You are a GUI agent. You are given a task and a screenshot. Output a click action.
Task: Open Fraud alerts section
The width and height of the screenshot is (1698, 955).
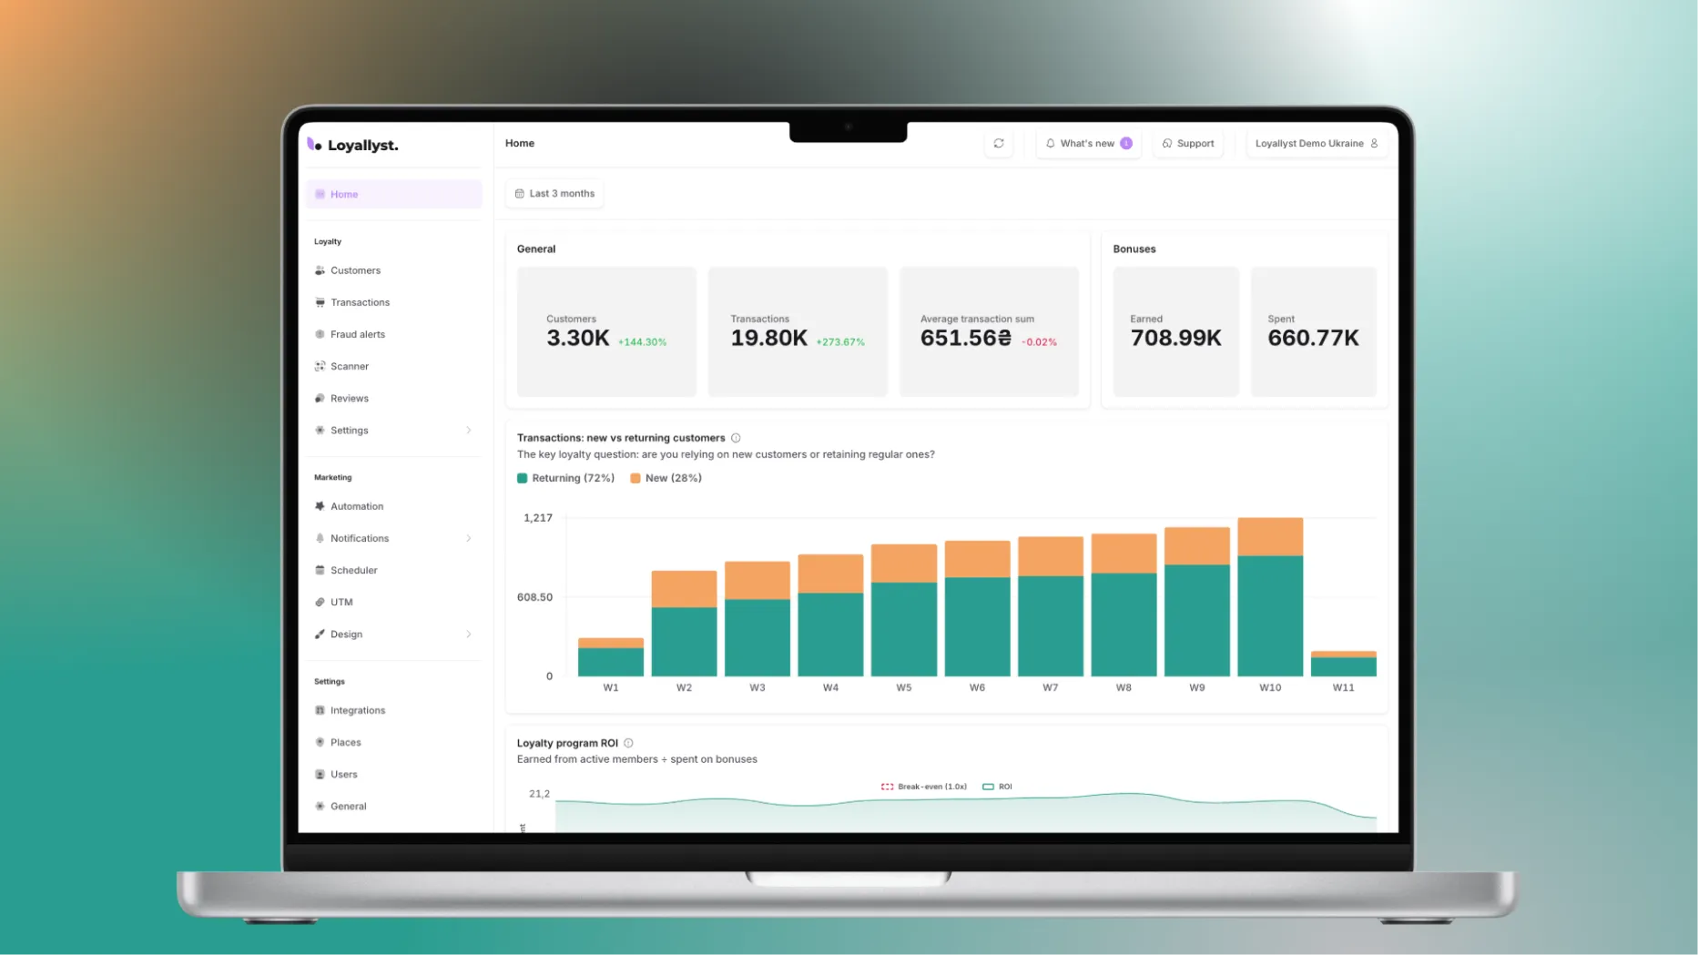[x=393, y=334]
